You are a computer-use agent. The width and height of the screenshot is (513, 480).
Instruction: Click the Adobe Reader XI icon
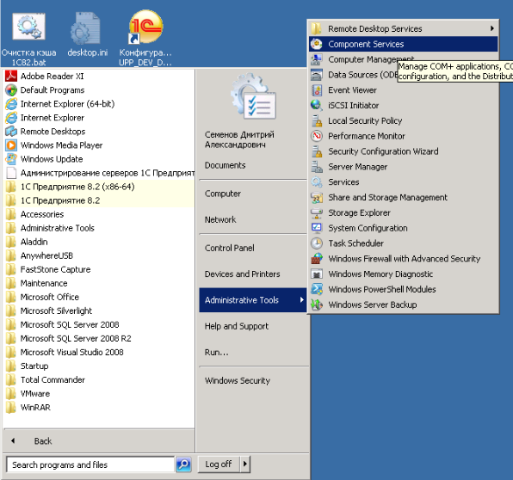[x=11, y=77]
